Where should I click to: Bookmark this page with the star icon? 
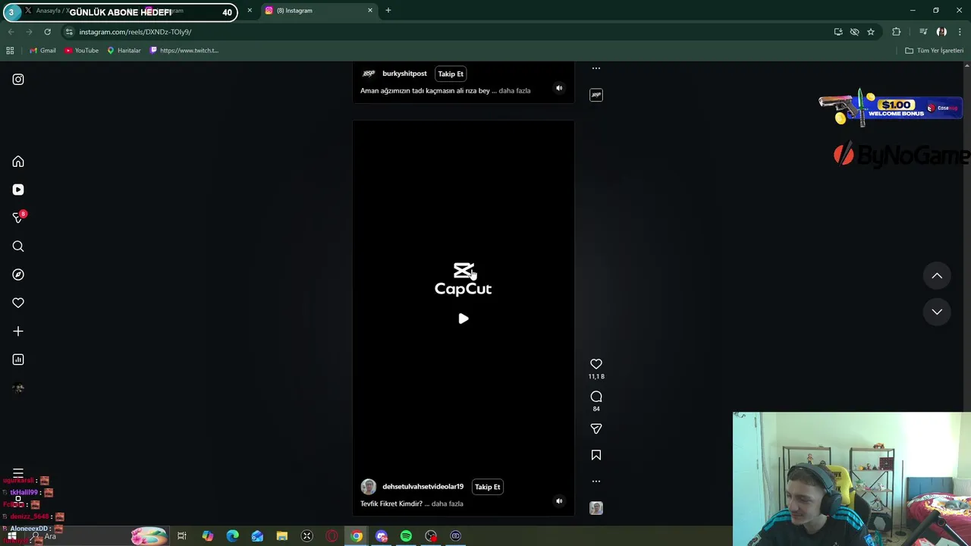coord(871,32)
